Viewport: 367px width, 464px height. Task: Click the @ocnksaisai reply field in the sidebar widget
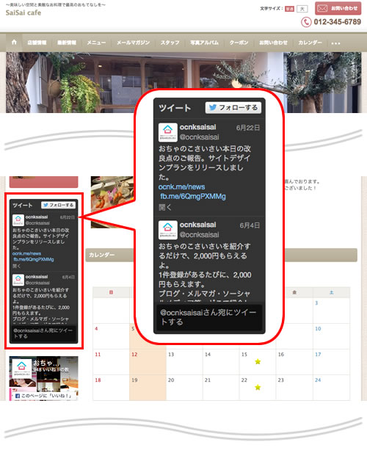click(43, 333)
